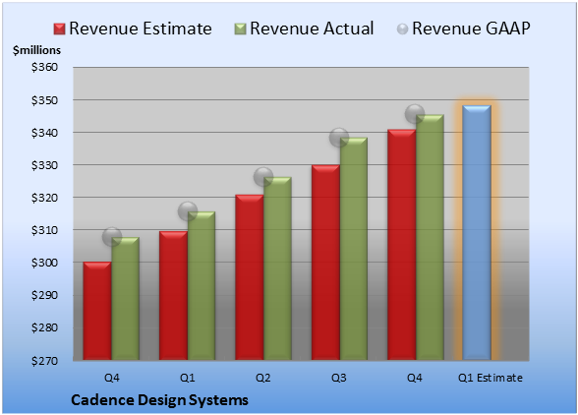578x415 pixels.
Task: Click the 'Q3' x-axis label
Action: point(339,378)
